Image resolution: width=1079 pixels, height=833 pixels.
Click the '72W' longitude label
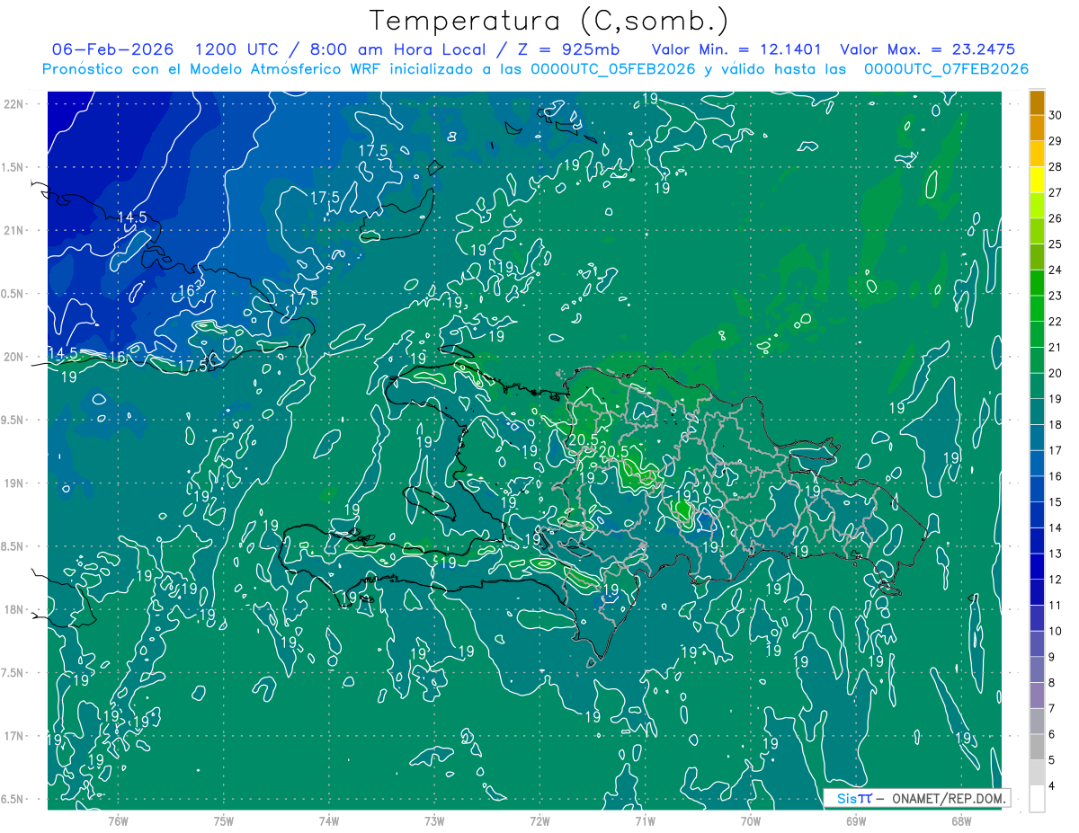click(540, 820)
